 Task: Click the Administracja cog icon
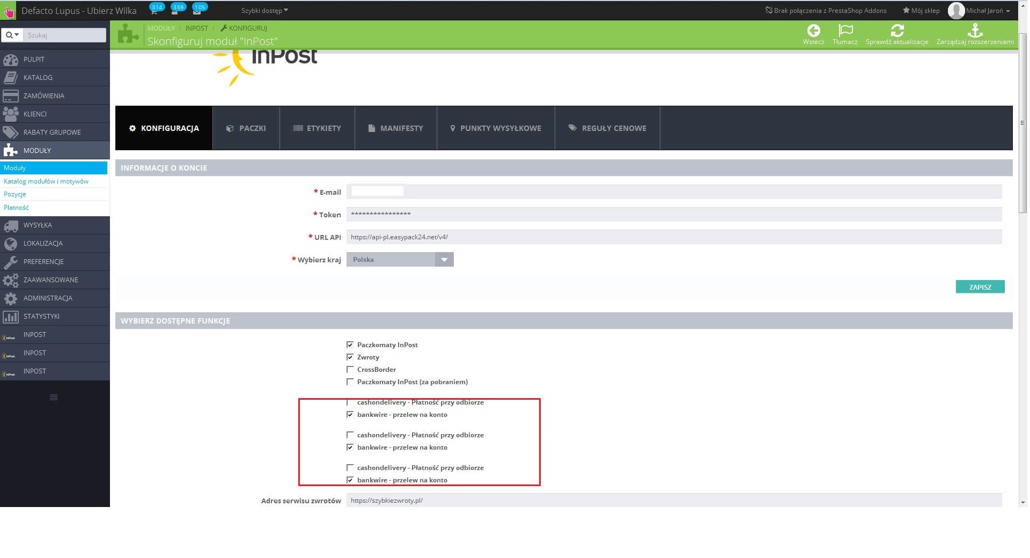click(x=11, y=298)
